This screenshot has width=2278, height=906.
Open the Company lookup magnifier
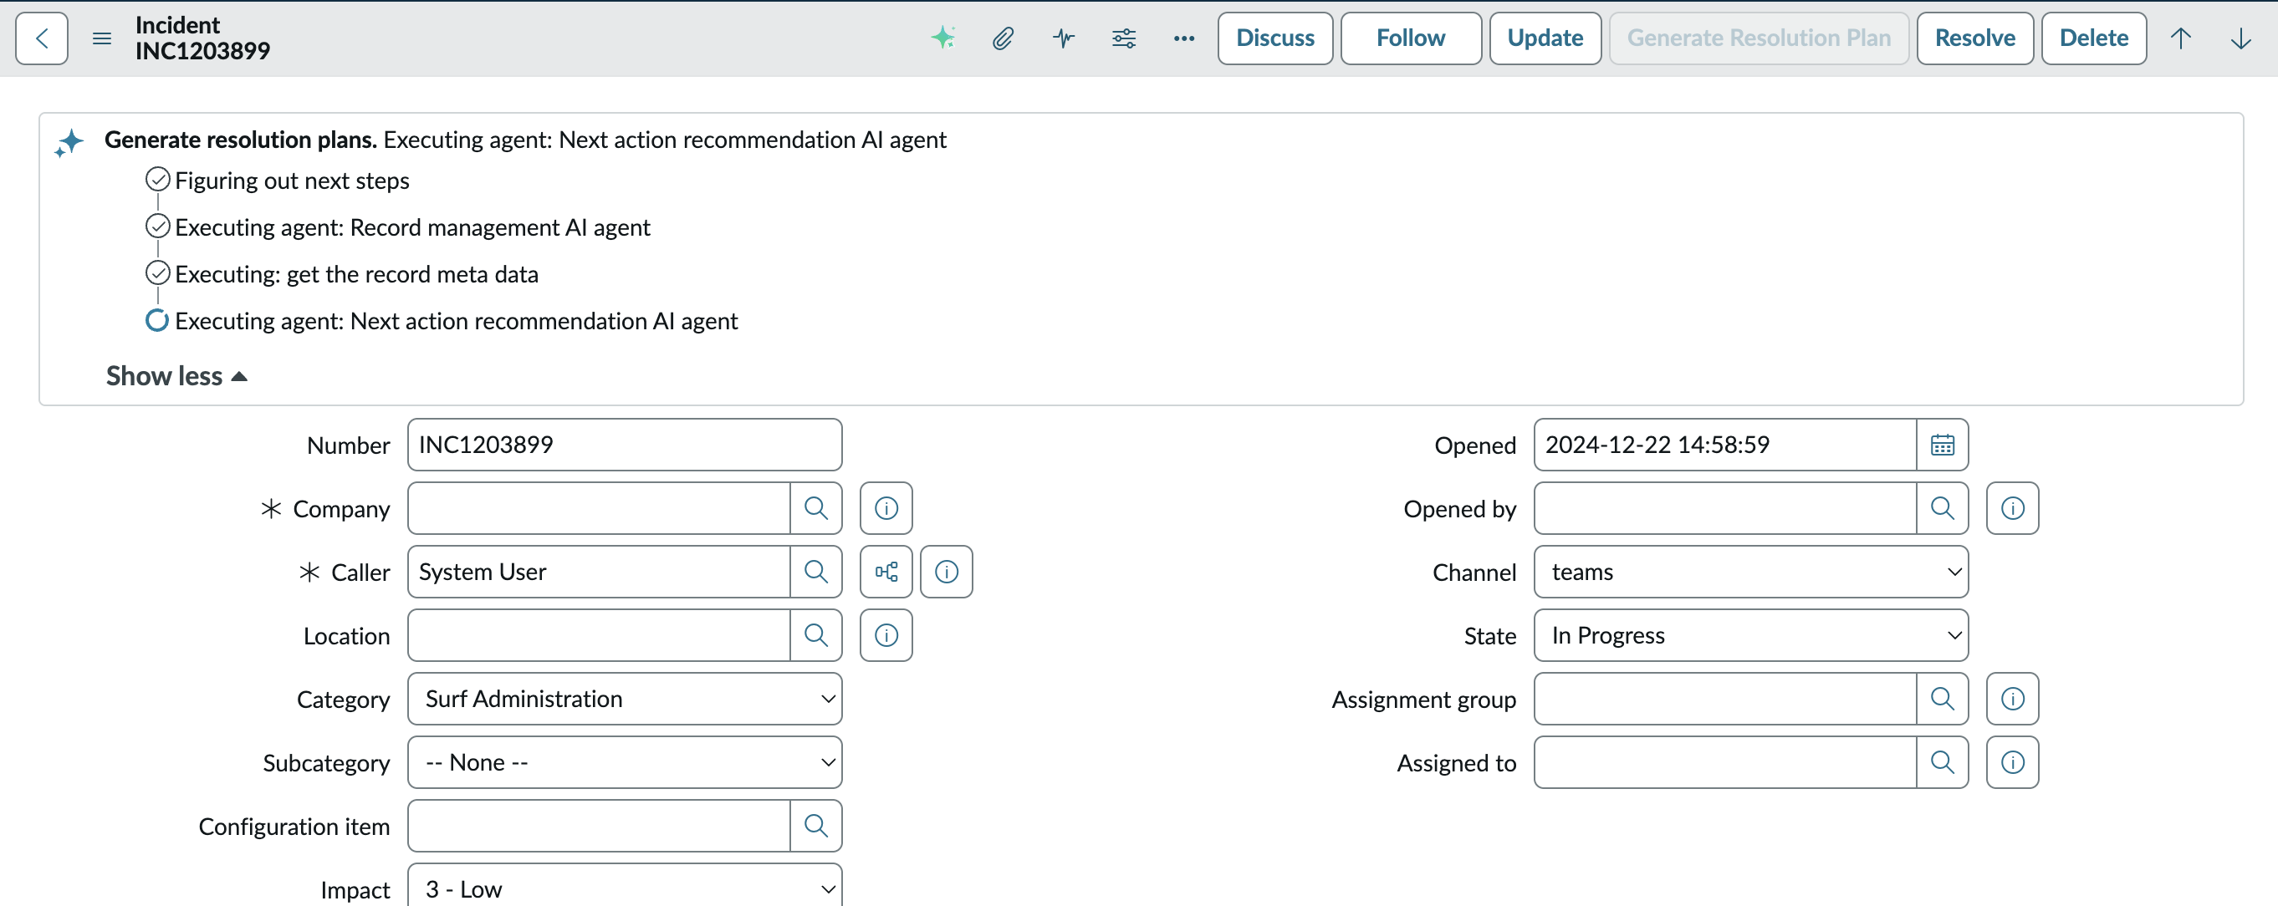click(815, 508)
